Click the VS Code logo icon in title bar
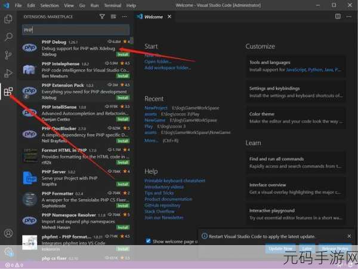 pos(6,5)
